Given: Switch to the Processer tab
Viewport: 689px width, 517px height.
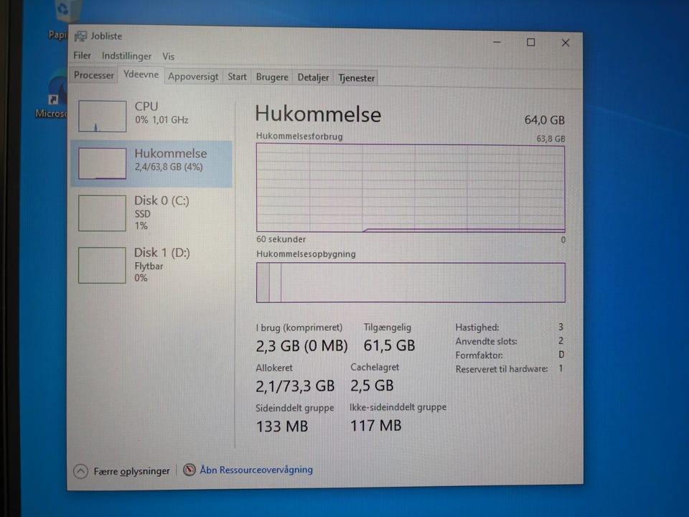Looking at the screenshot, I should pyautogui.click(x=93, y=75).
